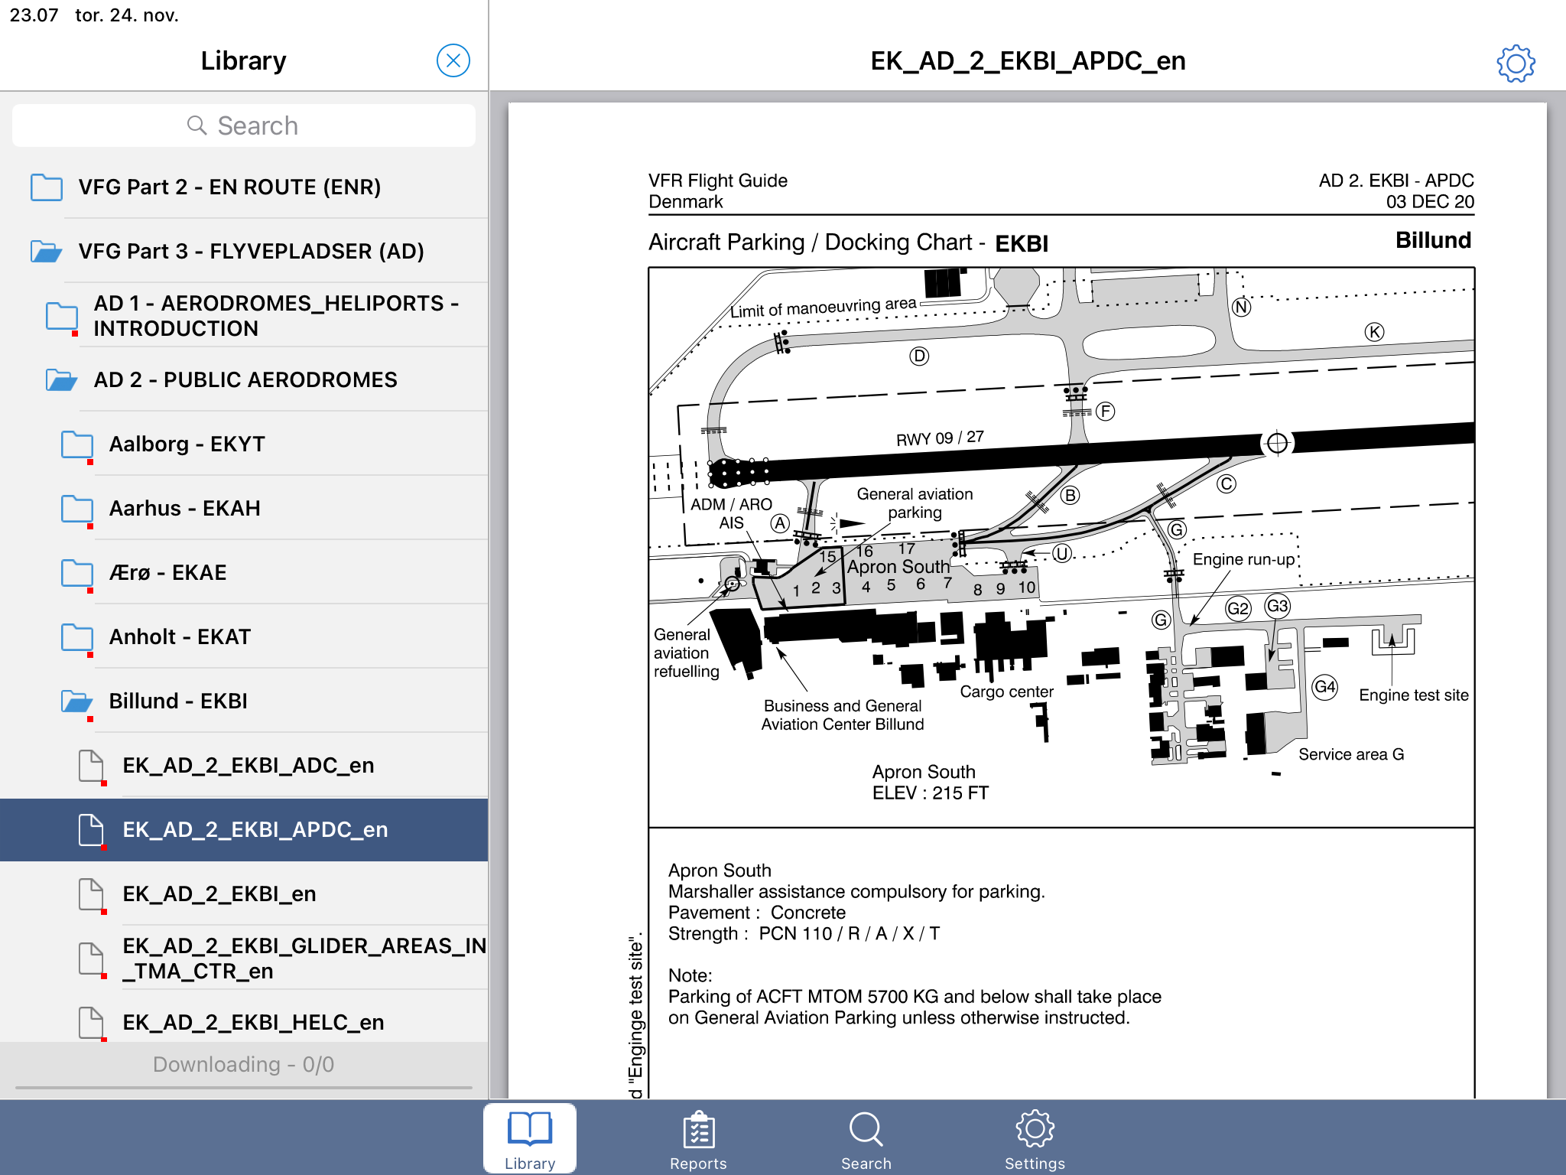Expand the Aalborg - EKYT folder
1566x1175 pixels.
244,444
